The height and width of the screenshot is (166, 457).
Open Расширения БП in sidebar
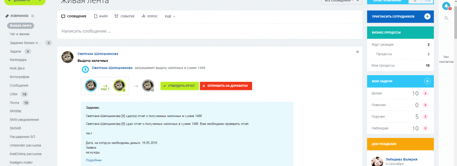coord(22,137)
